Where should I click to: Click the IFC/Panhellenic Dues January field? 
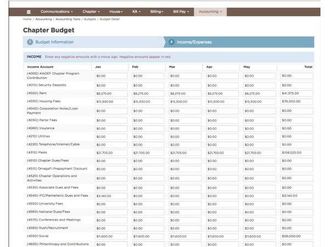pos(111,196)
